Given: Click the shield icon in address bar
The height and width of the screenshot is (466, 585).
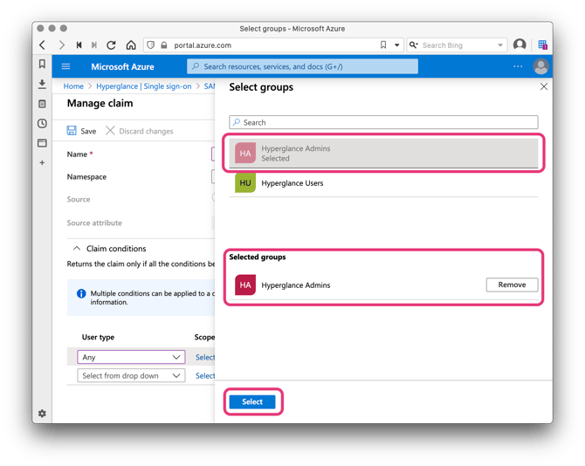Looking at the screenshot, I should (151, 45).
